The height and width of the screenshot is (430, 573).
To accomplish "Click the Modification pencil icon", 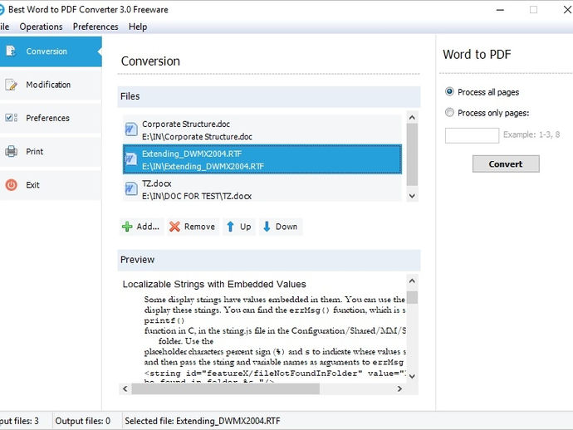I will (x=11, y=85).
